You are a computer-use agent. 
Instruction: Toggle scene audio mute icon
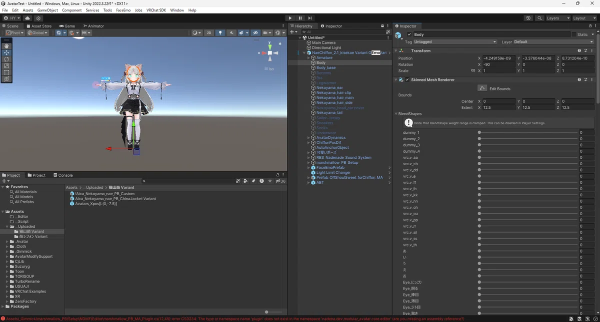231,33
